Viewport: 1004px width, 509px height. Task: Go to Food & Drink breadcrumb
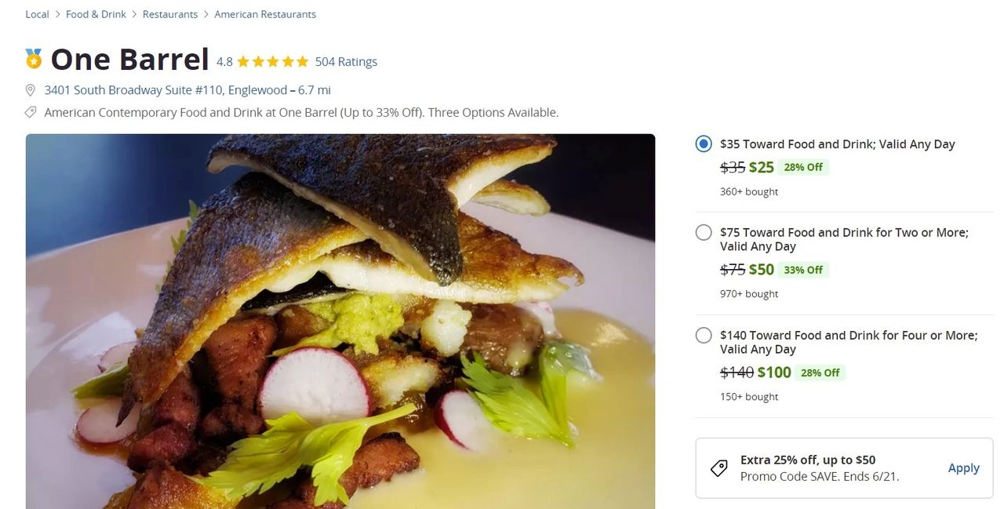[96, 14]
